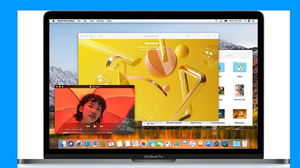Click the Safari address bar
Image resolution: width=300 pixels, height=168 pixels.
click(x=151, y=36)
